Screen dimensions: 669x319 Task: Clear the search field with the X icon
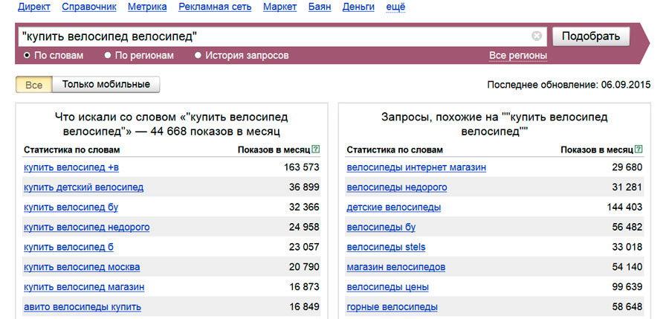point(536,36)
